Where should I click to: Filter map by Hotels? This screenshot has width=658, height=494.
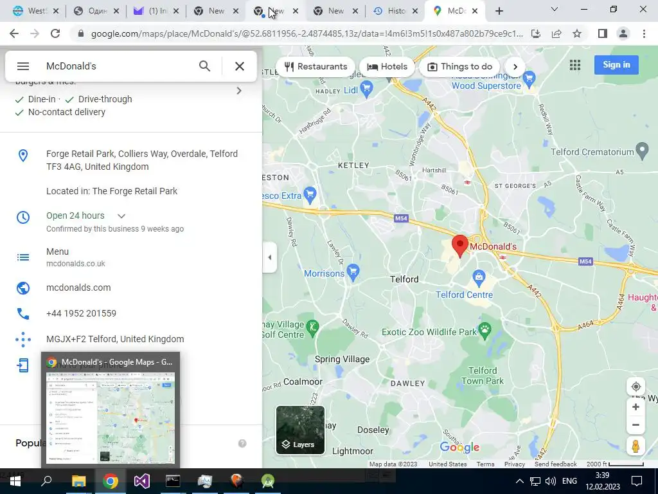[387, 66]
